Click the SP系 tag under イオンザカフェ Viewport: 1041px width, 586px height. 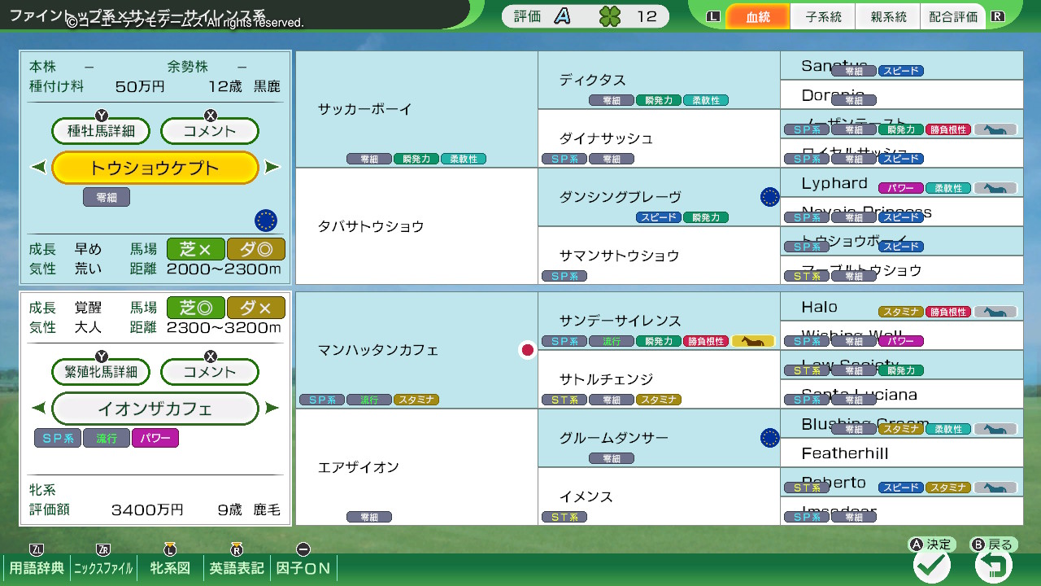coord(58,438)
